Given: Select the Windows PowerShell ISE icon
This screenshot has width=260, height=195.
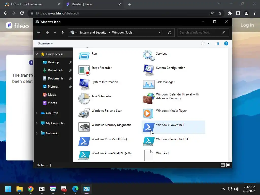Looking at the screenshot, I should (149, 141).
